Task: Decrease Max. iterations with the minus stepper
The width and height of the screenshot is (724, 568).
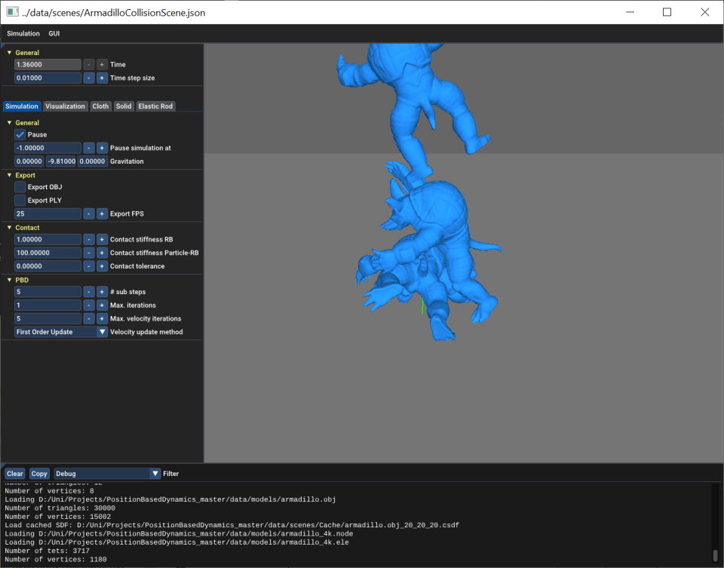Action: pos(89,305)
